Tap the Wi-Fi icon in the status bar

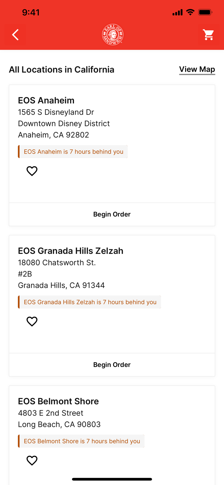click(190, 12)
